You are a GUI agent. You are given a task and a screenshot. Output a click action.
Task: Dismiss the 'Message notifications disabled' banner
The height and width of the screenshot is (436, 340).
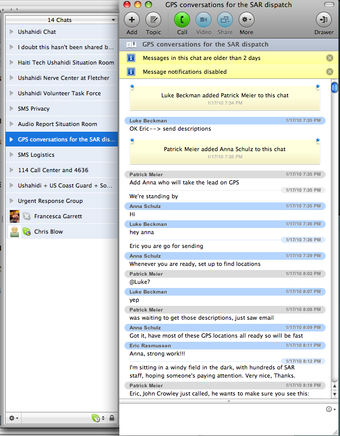coord(330,72)
